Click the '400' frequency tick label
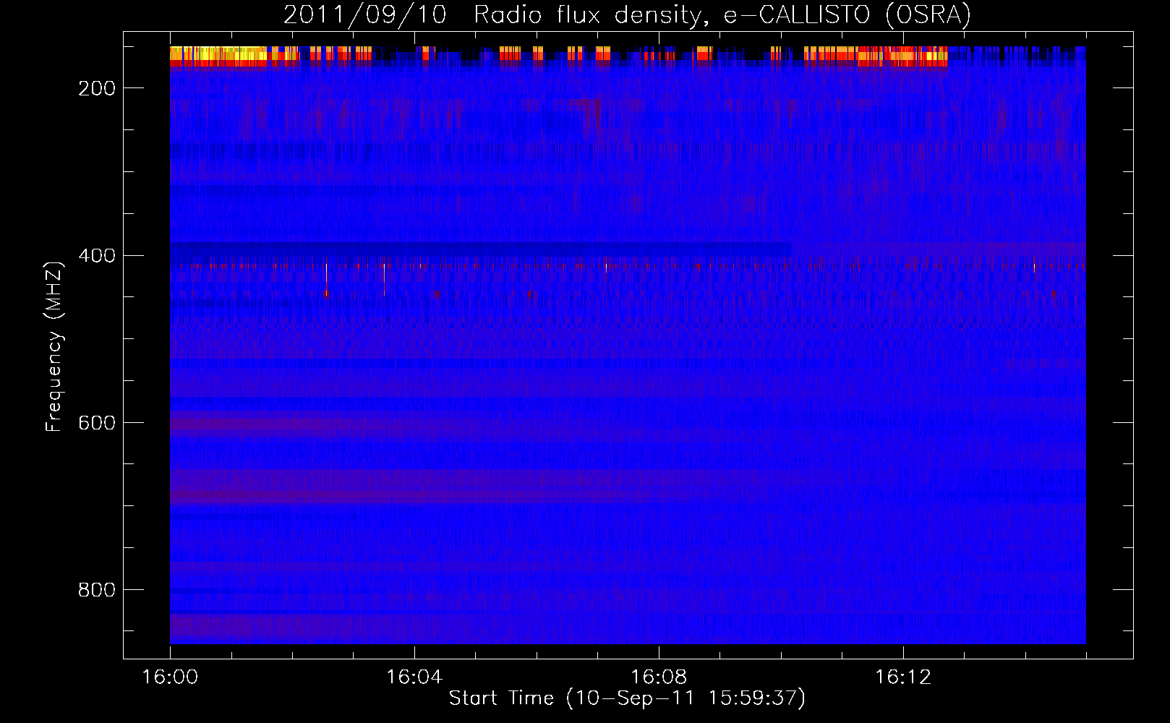This screenshot has width=1170, height=723. click(x=97, y=256)
